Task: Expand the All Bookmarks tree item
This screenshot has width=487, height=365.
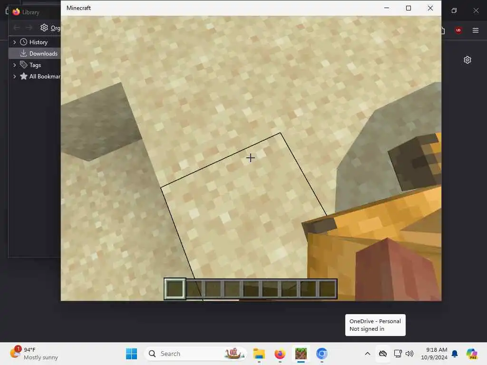Action: pos(14,77)
